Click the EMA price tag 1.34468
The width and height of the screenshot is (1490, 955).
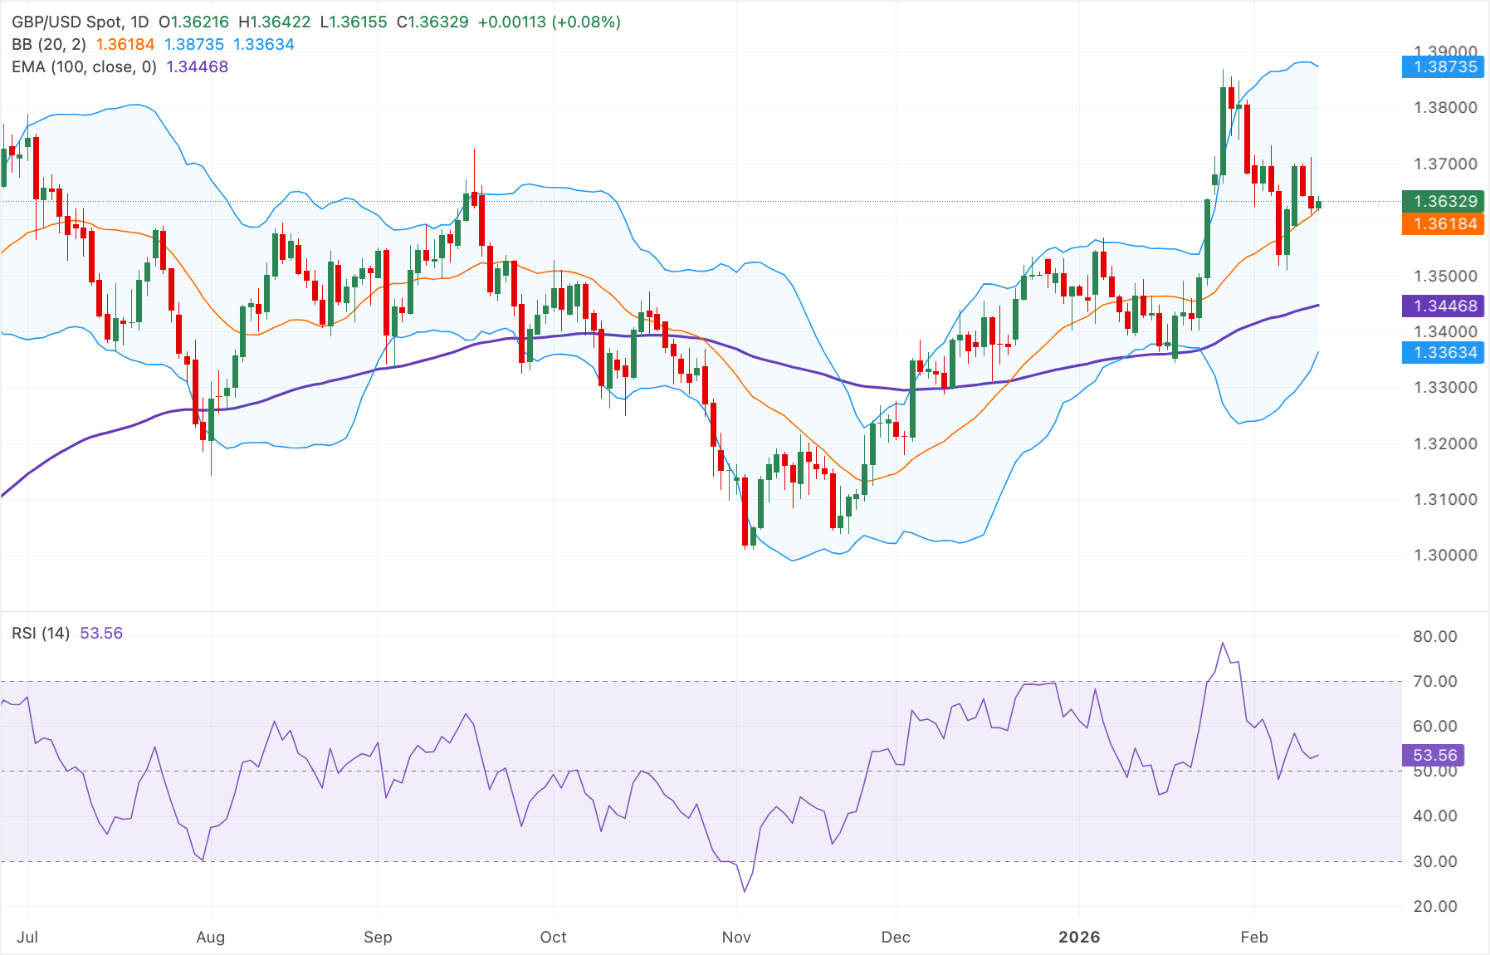coord(1443,306)
